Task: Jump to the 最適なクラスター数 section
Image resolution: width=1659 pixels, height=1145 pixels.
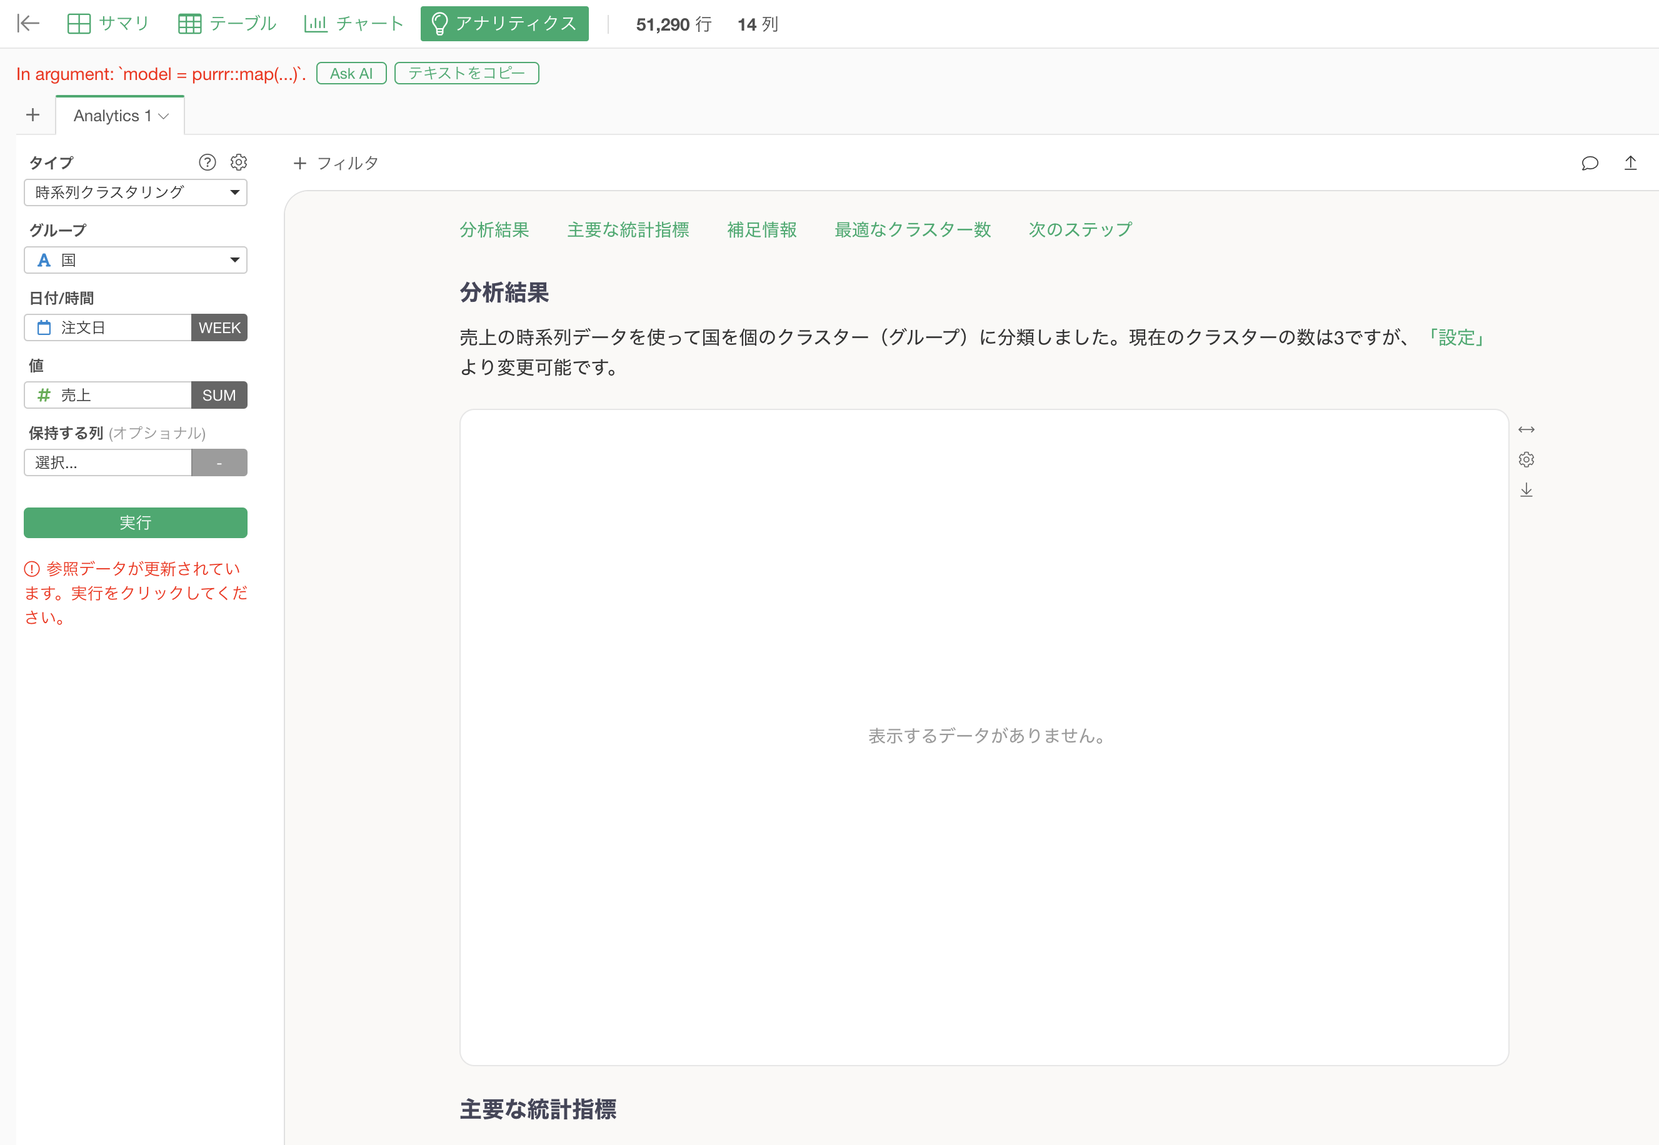Action: [x=912, y=229]
